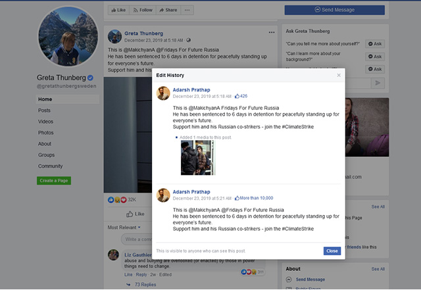Open the Greta Thunberg profile picture

coord(68,37)
